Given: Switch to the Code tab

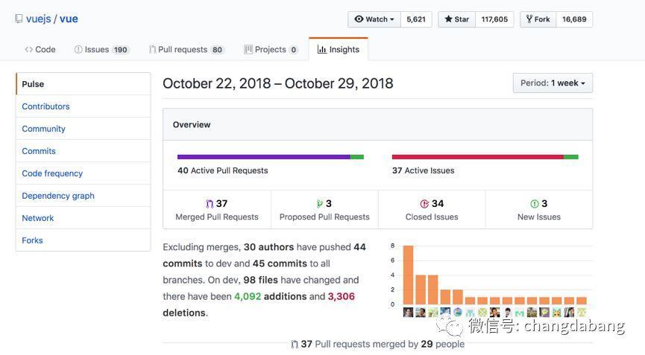Looking at the screenshot, I should [x=40, y=50].
